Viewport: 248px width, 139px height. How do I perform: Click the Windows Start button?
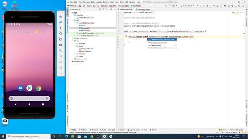[x=3, y=136]
